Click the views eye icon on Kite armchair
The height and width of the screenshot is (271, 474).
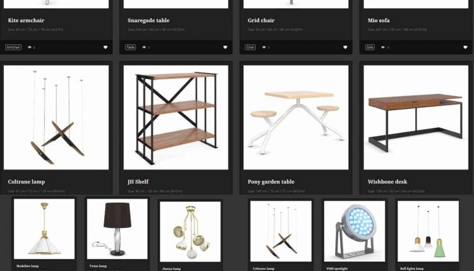30,47
